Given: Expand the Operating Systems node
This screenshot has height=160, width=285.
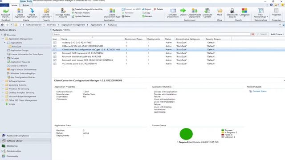Looking at the screenshot, I should click(x=3, y=85).
